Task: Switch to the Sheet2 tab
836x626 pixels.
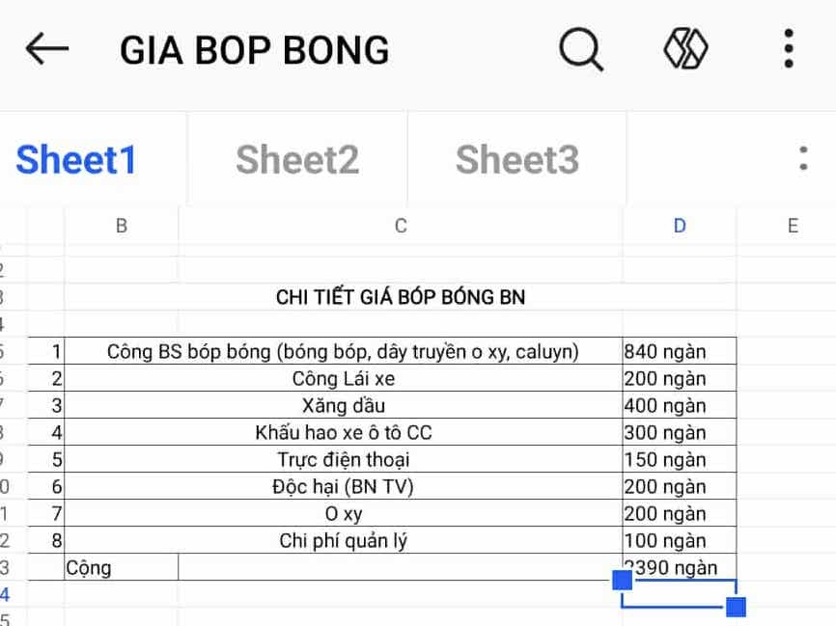Action: pyautogui.click(x=296, y=159)
